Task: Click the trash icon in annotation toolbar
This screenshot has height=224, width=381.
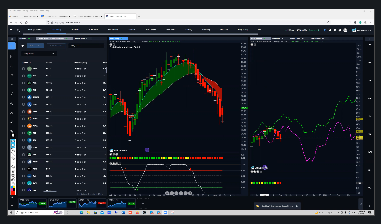Action: [13, 171]
